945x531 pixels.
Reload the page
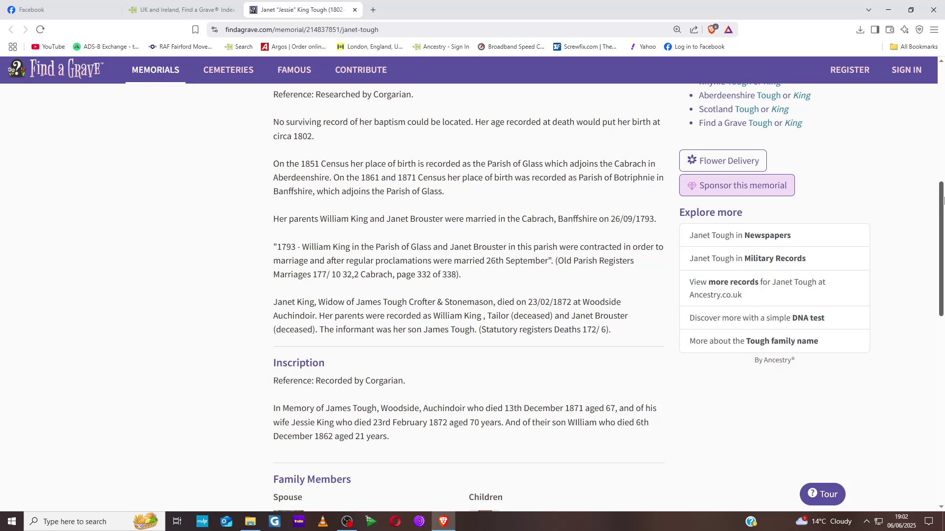tap(40, 29)
